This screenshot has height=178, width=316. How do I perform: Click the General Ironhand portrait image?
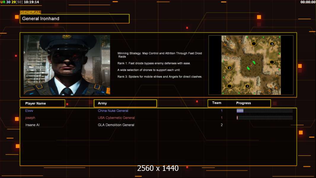tap(67, 65)
